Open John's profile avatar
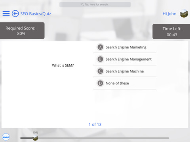Viewport: 190px width, 142px height. pos(184,13)
